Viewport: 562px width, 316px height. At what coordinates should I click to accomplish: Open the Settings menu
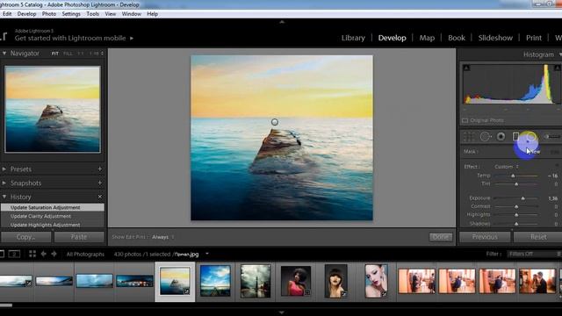click(71, 14)
